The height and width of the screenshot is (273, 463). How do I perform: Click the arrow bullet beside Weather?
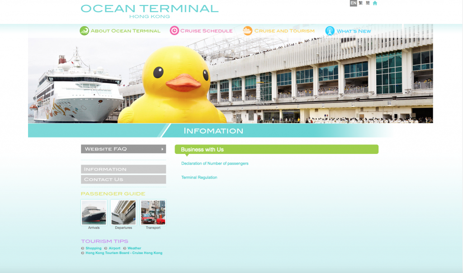(125, 248)
